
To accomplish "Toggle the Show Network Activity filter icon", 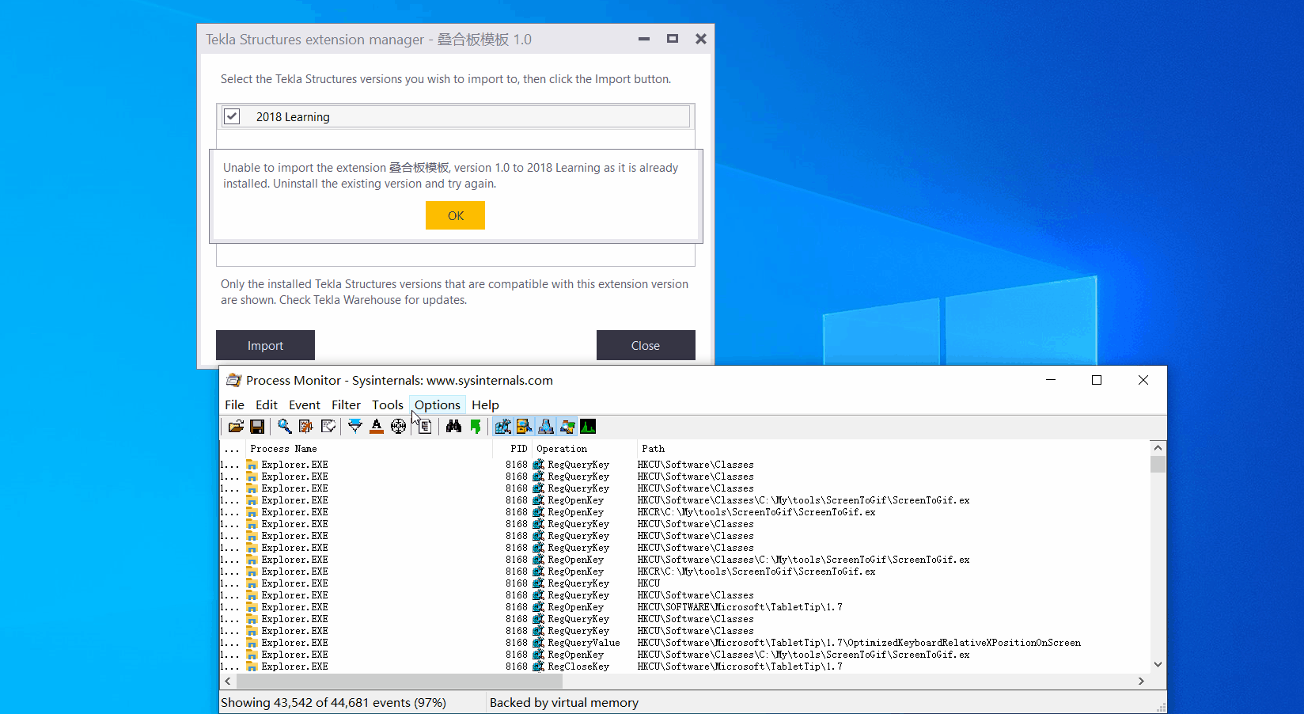I will [546, 426].
